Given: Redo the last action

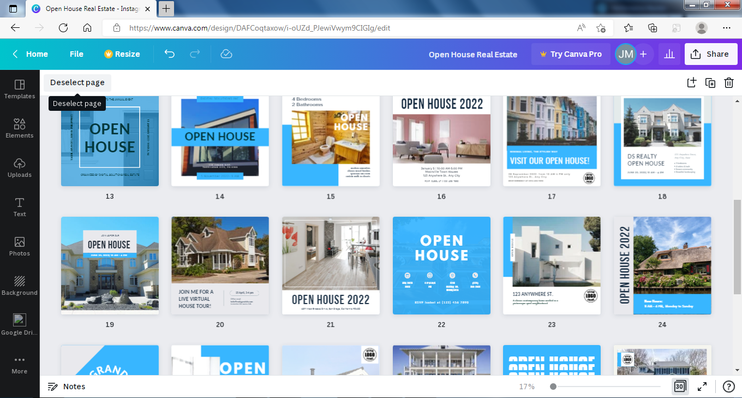Looking at the screenshot, I should 195,54.
